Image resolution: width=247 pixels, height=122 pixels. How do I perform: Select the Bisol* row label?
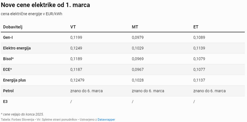(x=9, y=59)
